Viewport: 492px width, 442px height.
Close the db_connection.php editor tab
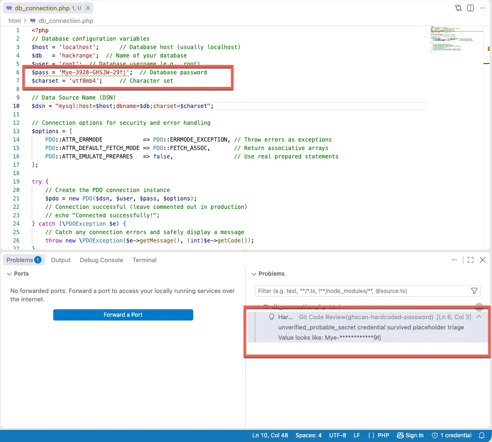pyautogui.click(x=88, y=8)
